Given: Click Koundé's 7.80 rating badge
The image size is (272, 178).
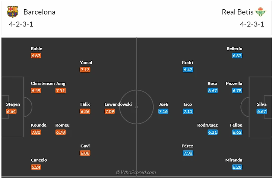Looking at the screenshot, I should tap(36, 132).
